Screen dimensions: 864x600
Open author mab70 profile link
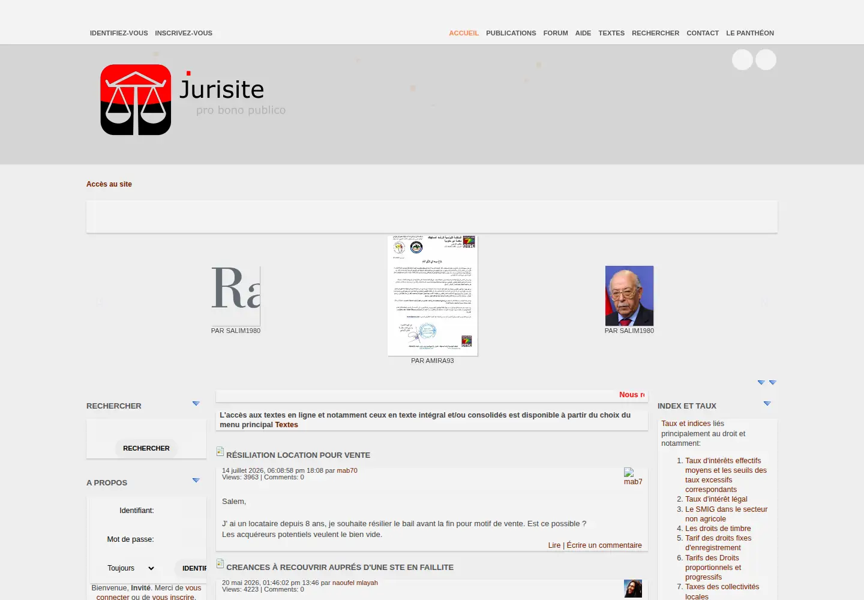point(347,470)
